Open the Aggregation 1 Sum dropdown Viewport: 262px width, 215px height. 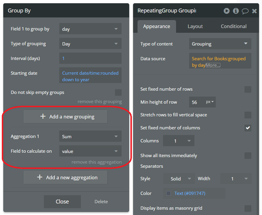click(x=90, y=136)
